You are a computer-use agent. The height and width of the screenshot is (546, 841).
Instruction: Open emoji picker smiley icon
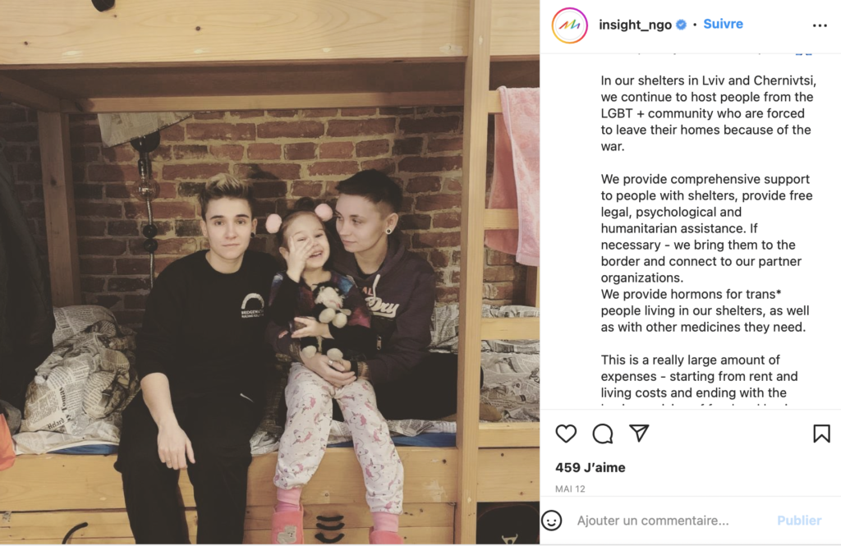[x=551, y=521]
